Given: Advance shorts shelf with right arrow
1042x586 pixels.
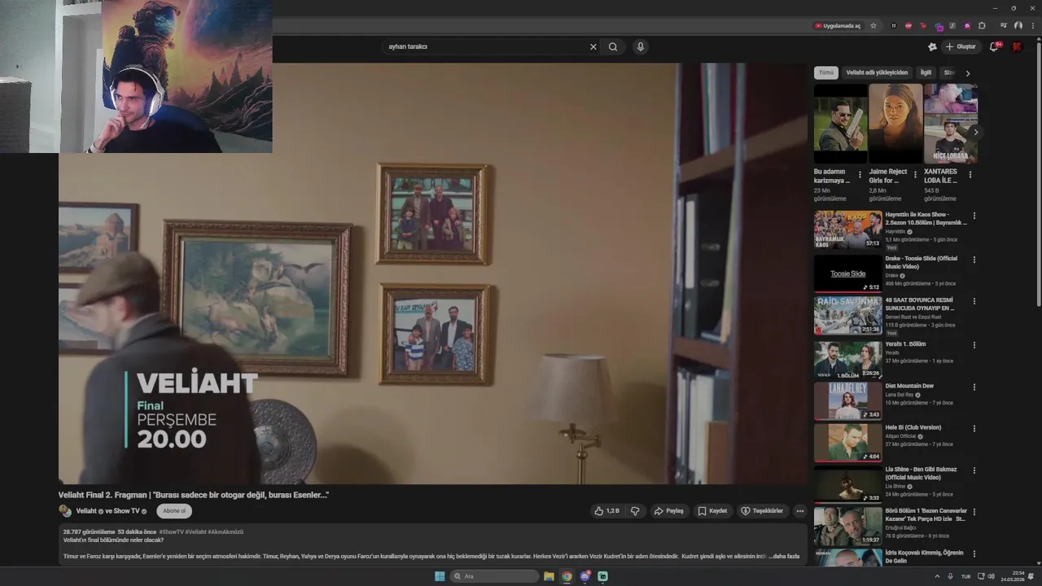Looking at the screenshot, I should 975,132.
